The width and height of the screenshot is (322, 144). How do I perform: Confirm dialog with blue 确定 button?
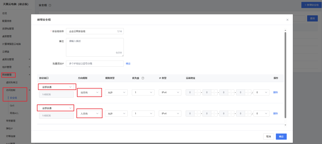[281, 136]
